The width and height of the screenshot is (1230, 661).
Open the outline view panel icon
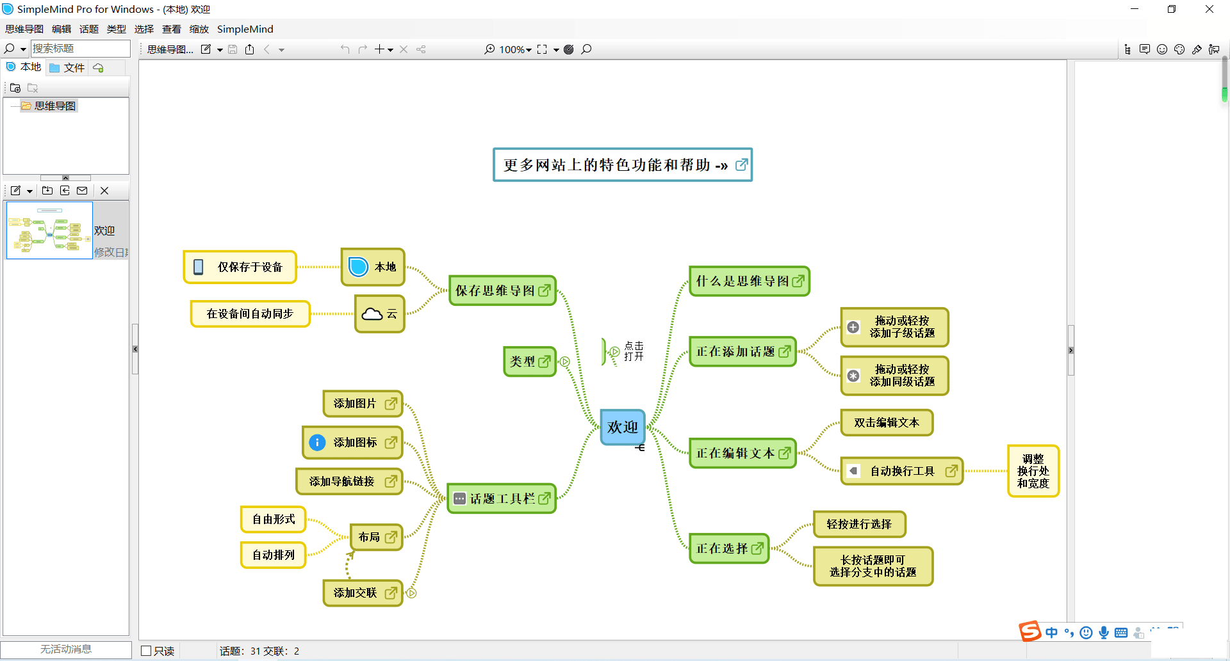tap(1127, 49)
